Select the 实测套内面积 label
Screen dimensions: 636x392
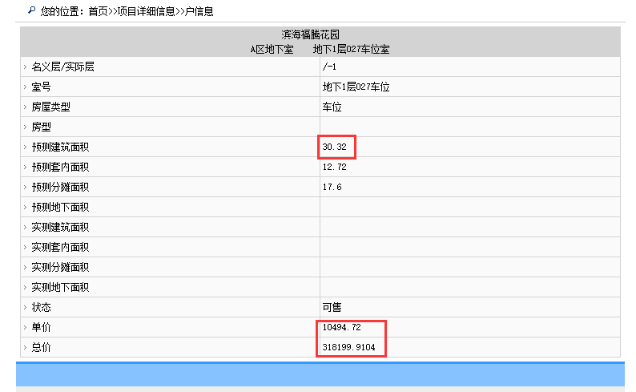pos(60,247)
